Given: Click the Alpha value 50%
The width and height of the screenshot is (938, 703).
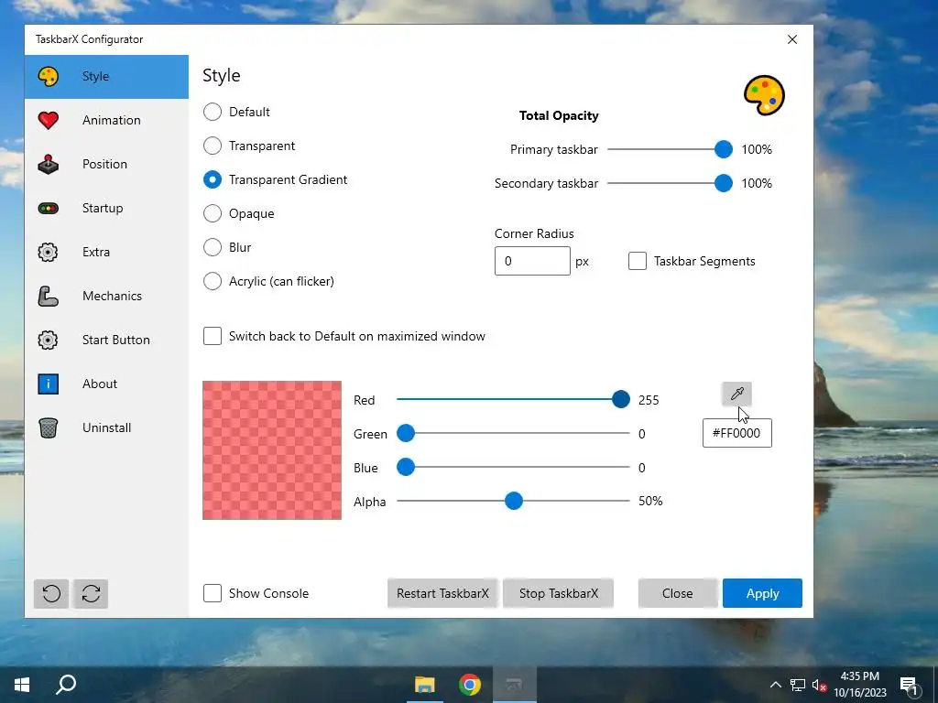Looking at the screenshot, I should [x=650, y=501].
